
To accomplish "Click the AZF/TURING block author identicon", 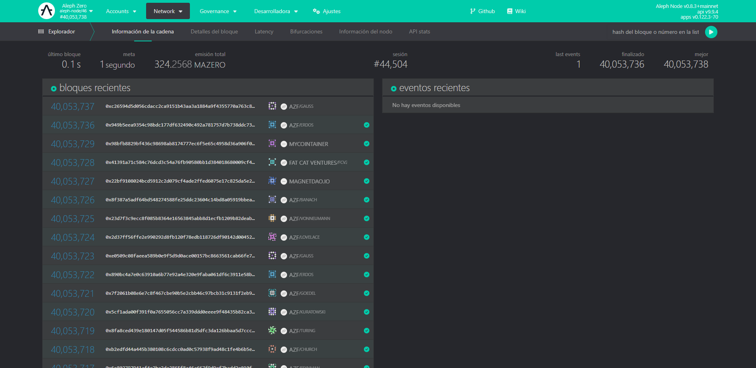I will [x=272, y=330].
